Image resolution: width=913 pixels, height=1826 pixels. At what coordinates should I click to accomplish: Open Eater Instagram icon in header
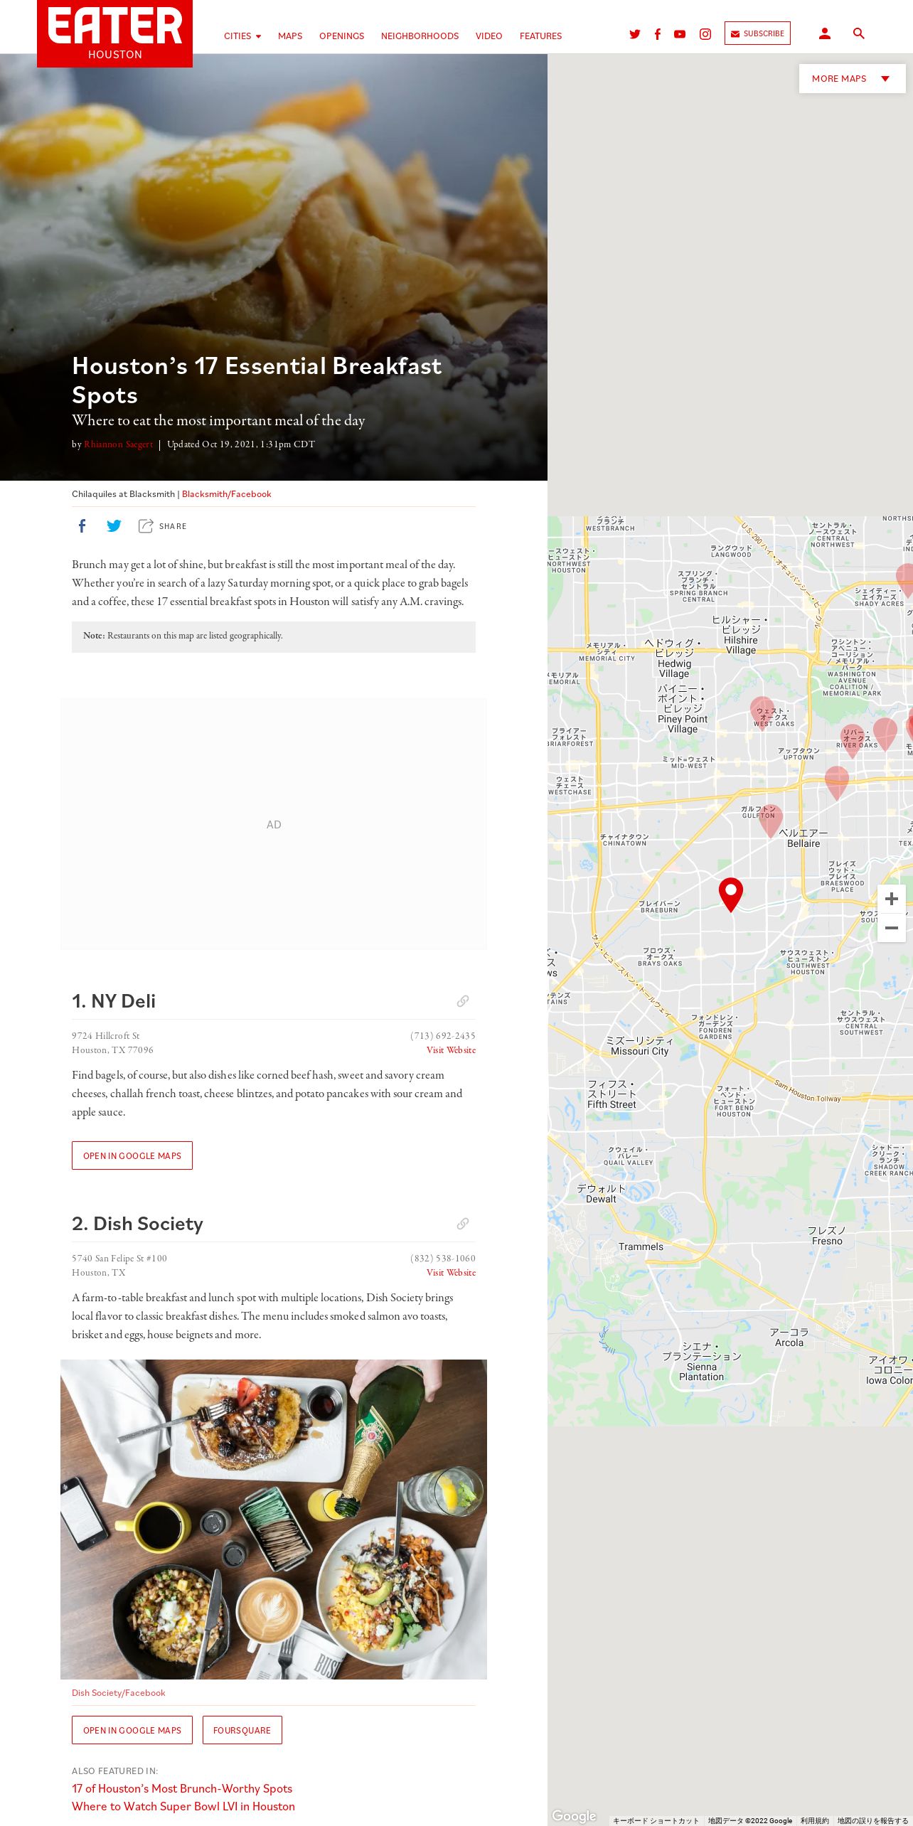click(705, 33)
